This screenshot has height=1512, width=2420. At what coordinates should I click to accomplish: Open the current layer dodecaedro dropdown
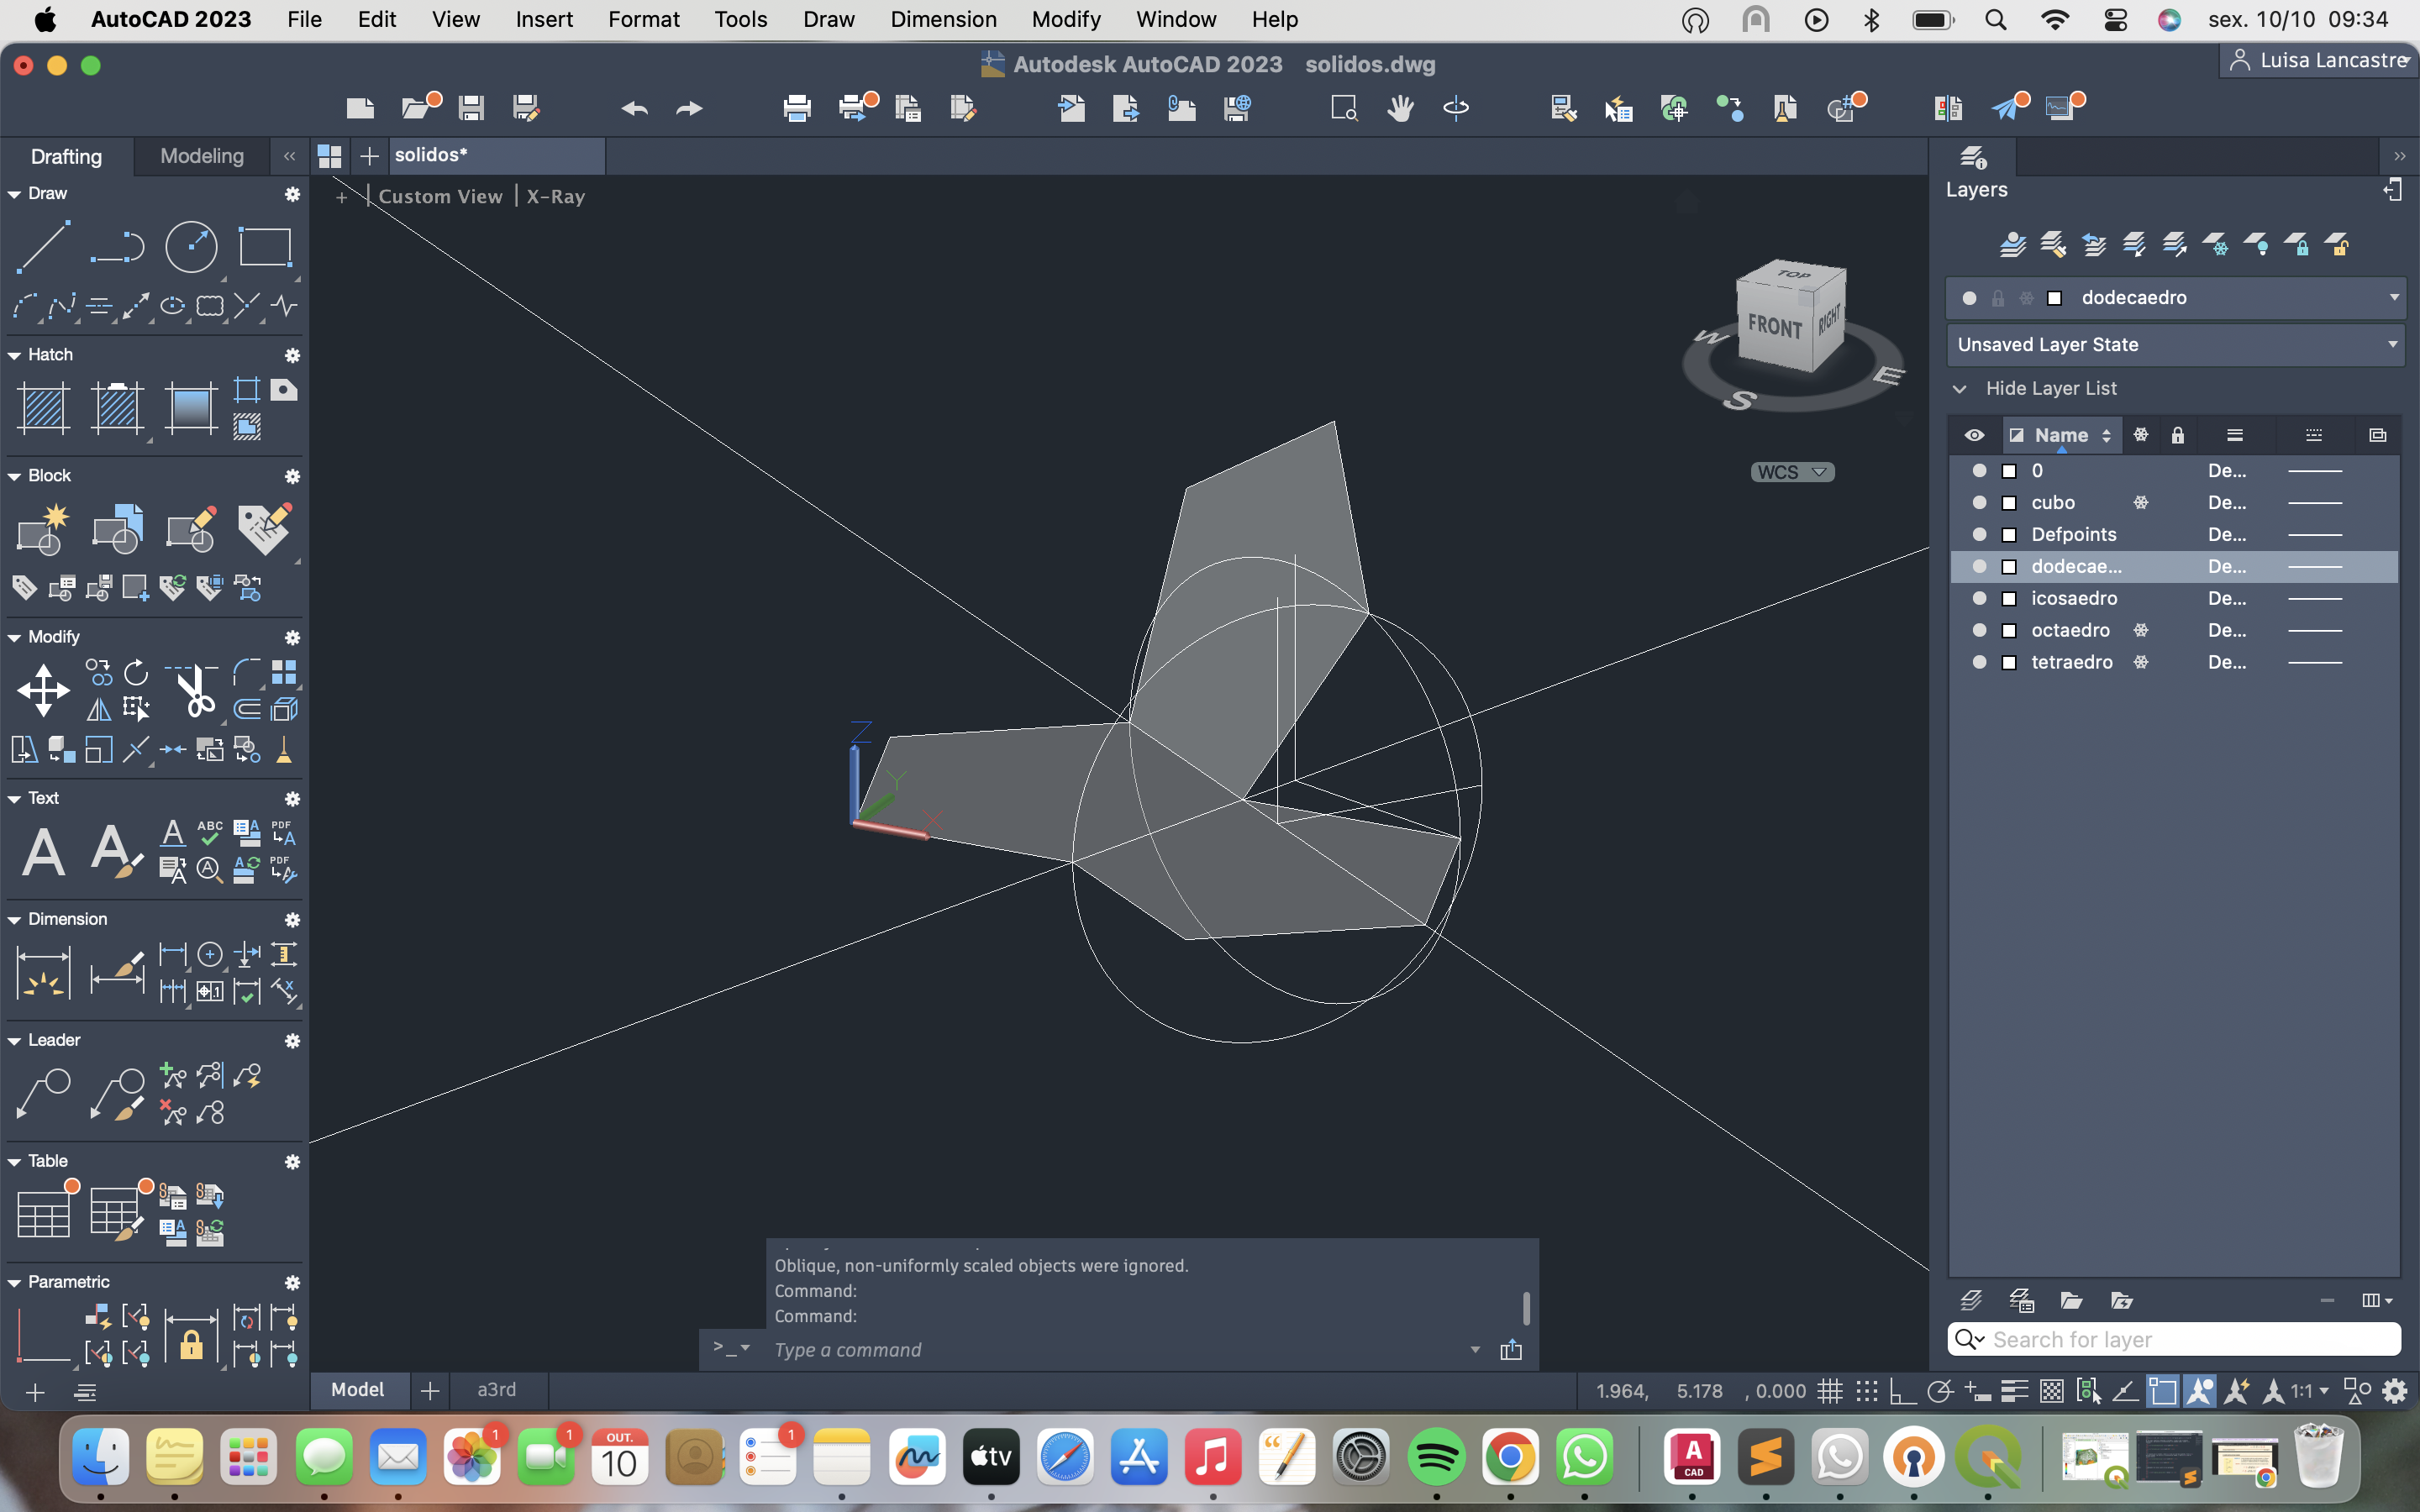[2393, 298]
